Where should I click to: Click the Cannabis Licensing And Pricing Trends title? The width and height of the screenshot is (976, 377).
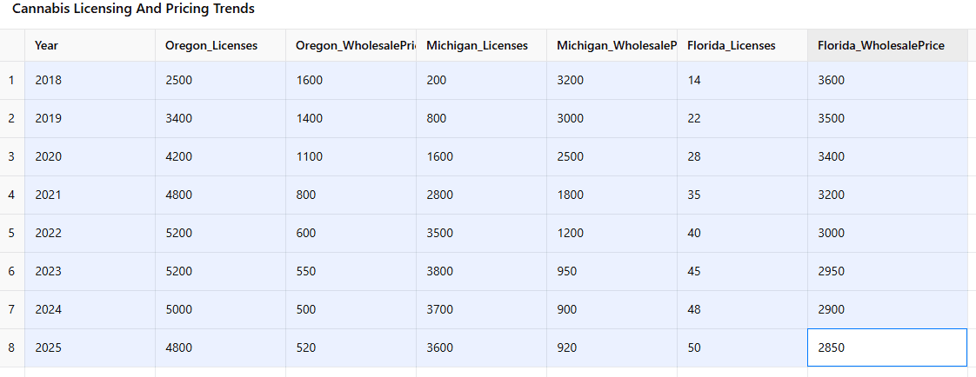click(x=133, y=10)
